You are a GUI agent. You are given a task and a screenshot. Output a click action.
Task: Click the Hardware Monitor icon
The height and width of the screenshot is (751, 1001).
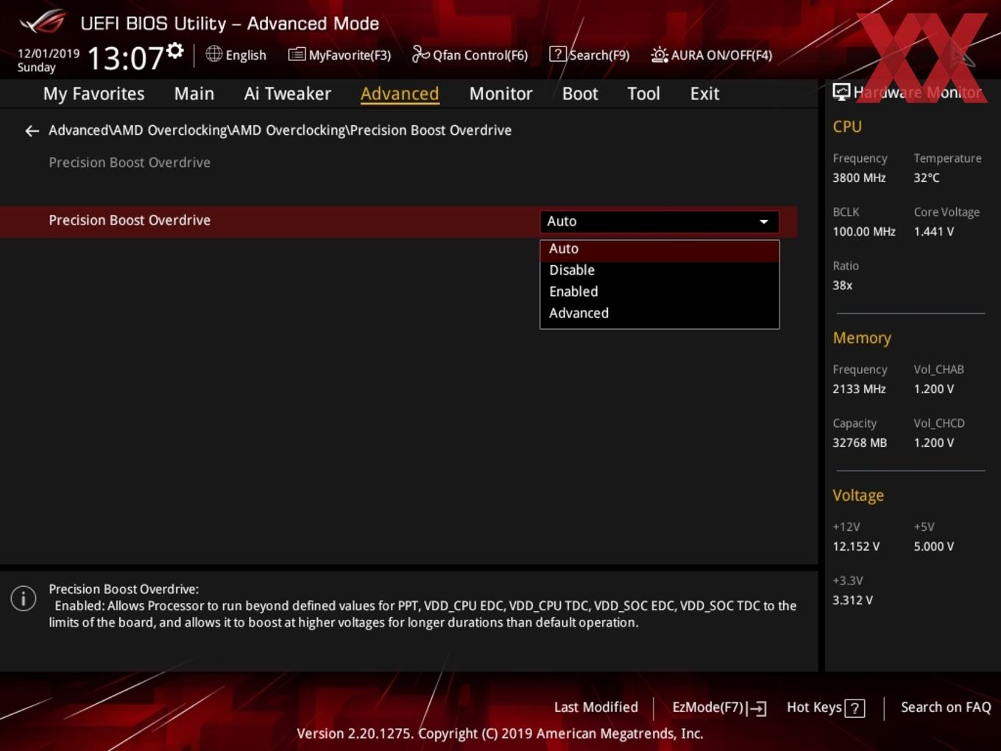pyautogui.click(x=841, y=92)
